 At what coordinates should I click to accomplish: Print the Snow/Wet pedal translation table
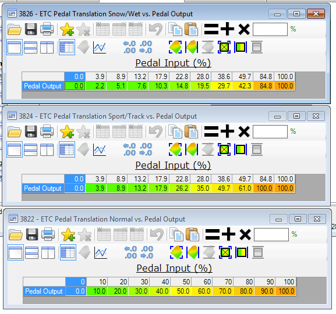pyautogui.click(x=47, y=29)
